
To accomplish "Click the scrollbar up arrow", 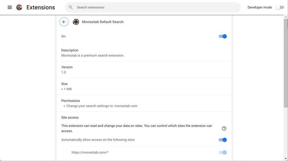I will (285, 17).
